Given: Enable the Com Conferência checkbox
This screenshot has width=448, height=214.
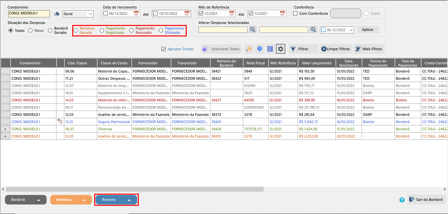Looking at the screenshot, I should click(x=295, y=13).
